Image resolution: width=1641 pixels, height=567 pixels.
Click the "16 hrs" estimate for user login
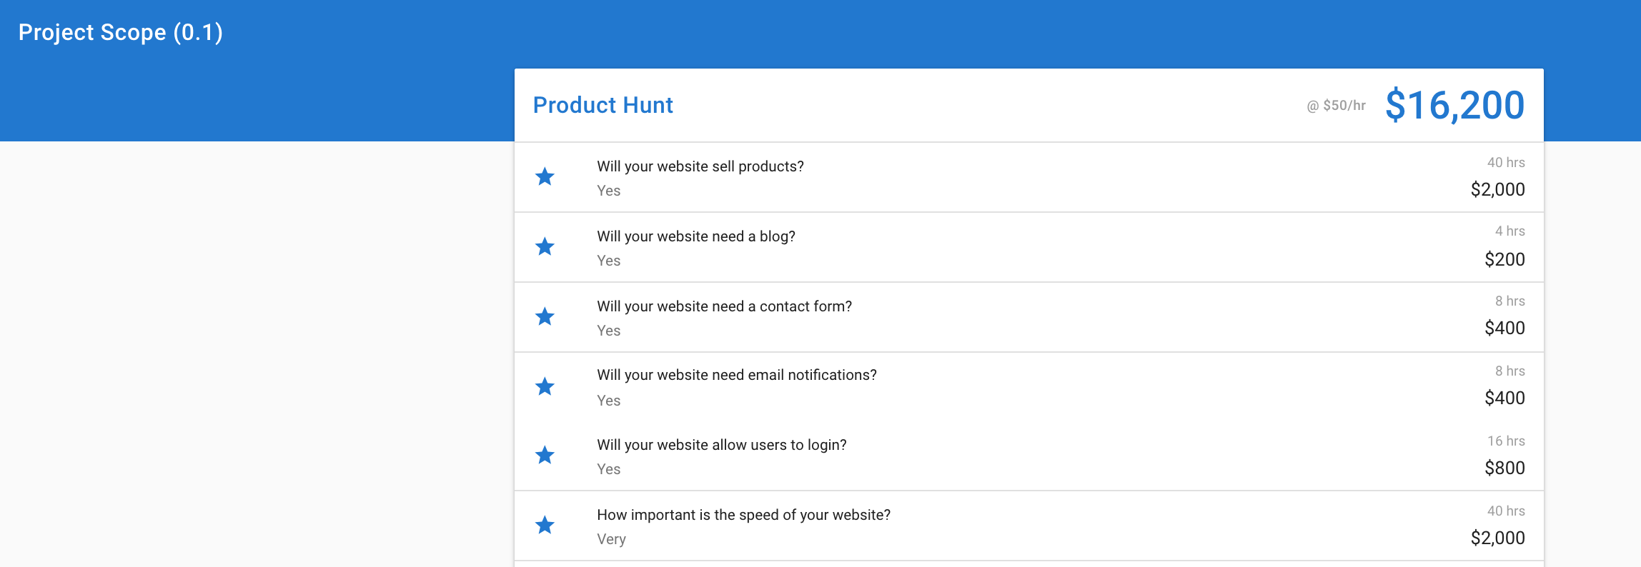tap(1506, 441)
